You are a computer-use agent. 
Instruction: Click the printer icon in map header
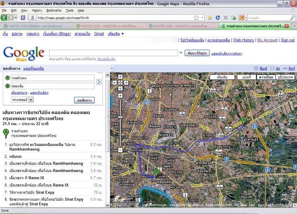click(256, 68)
